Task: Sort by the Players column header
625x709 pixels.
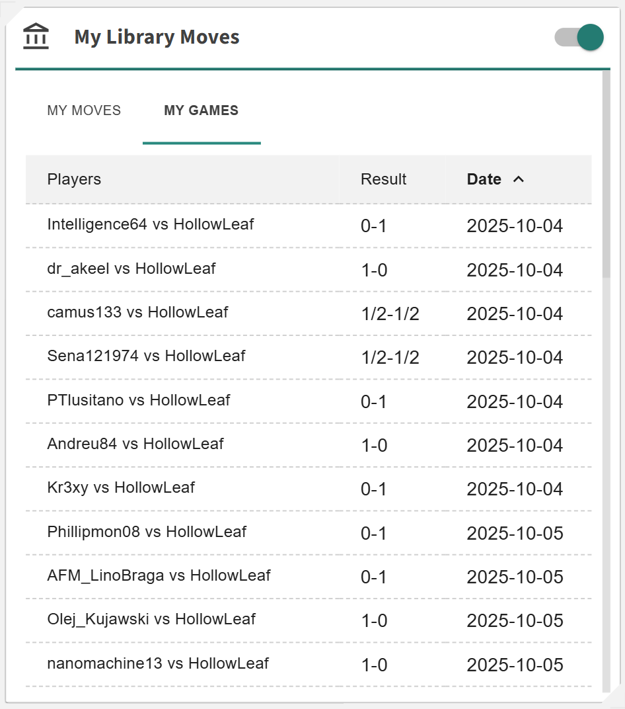Action: click(74, 179)
